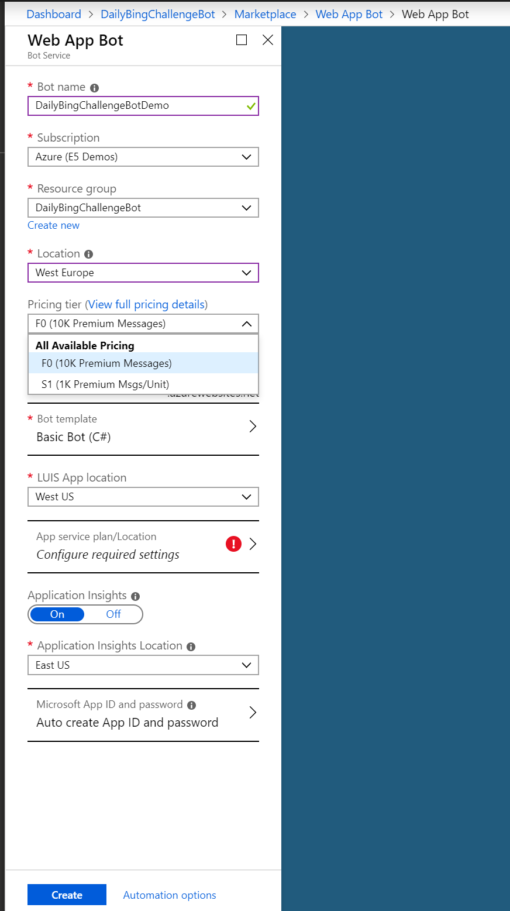
Task: Open the Subscription dropdown
Action: (x=143, y=157)
